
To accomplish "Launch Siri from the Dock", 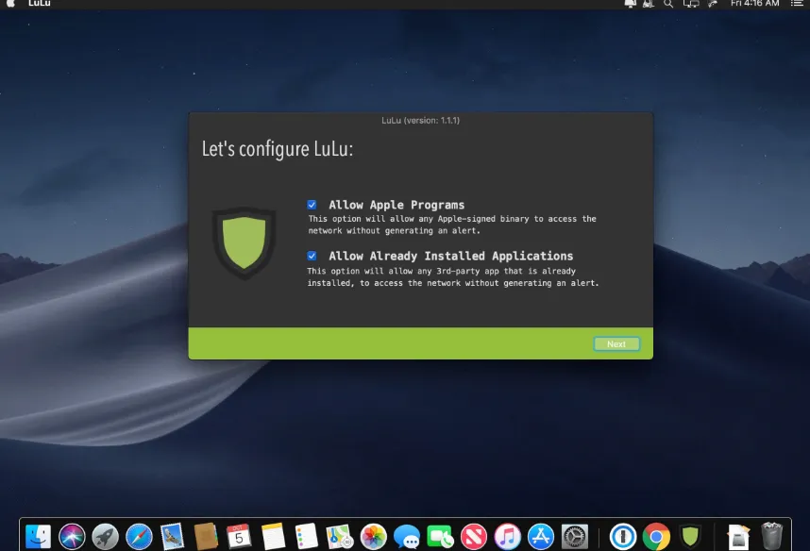I will (72, 536).
